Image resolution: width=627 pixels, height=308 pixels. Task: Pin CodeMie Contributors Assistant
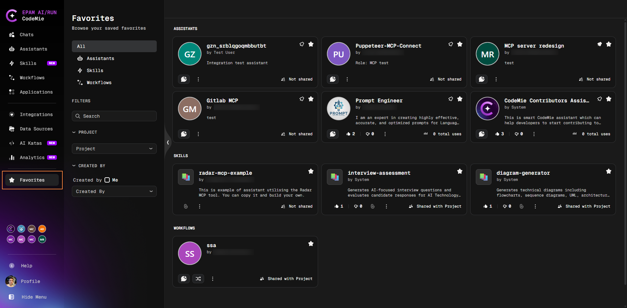coord(600,99)
